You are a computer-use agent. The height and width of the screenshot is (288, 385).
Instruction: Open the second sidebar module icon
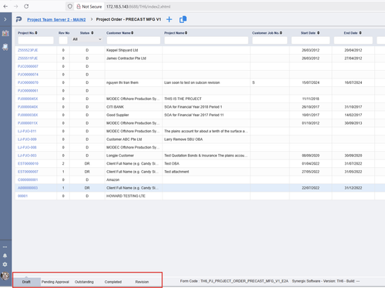tap(5, 47)
